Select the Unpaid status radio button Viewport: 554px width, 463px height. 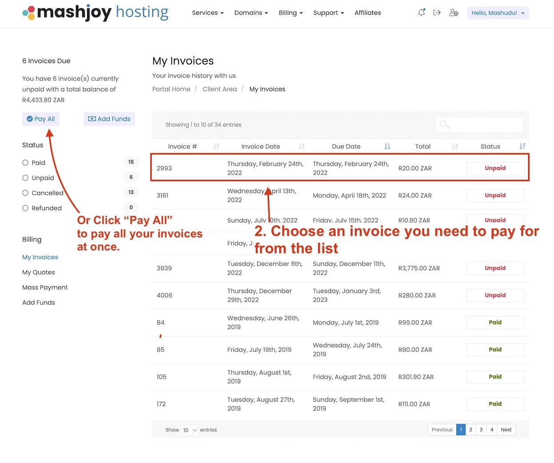(25, 177)
